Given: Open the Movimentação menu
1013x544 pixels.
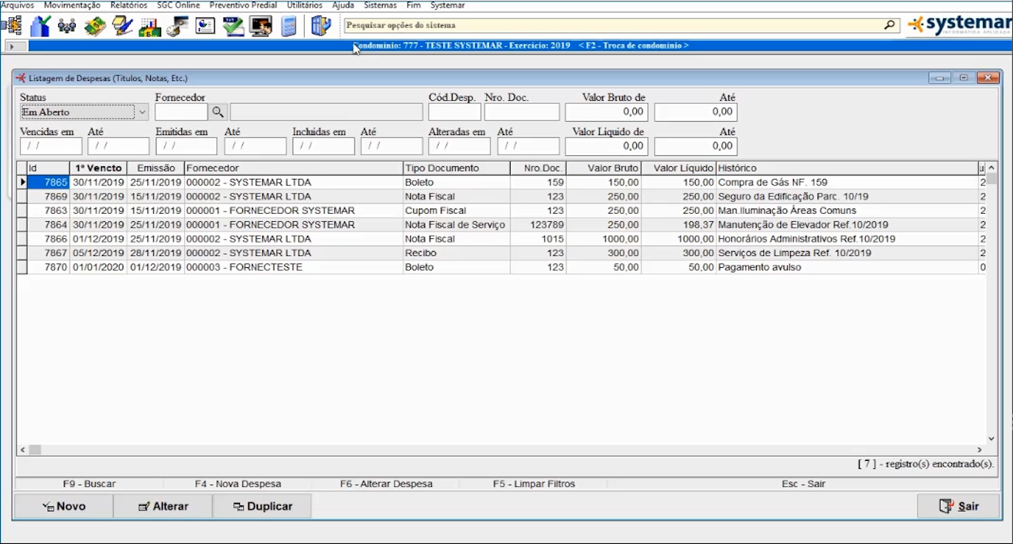Looking at the screenshot, I should pos(72,5).
